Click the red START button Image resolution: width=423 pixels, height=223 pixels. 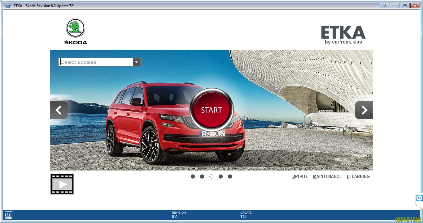tap(211, 110)
